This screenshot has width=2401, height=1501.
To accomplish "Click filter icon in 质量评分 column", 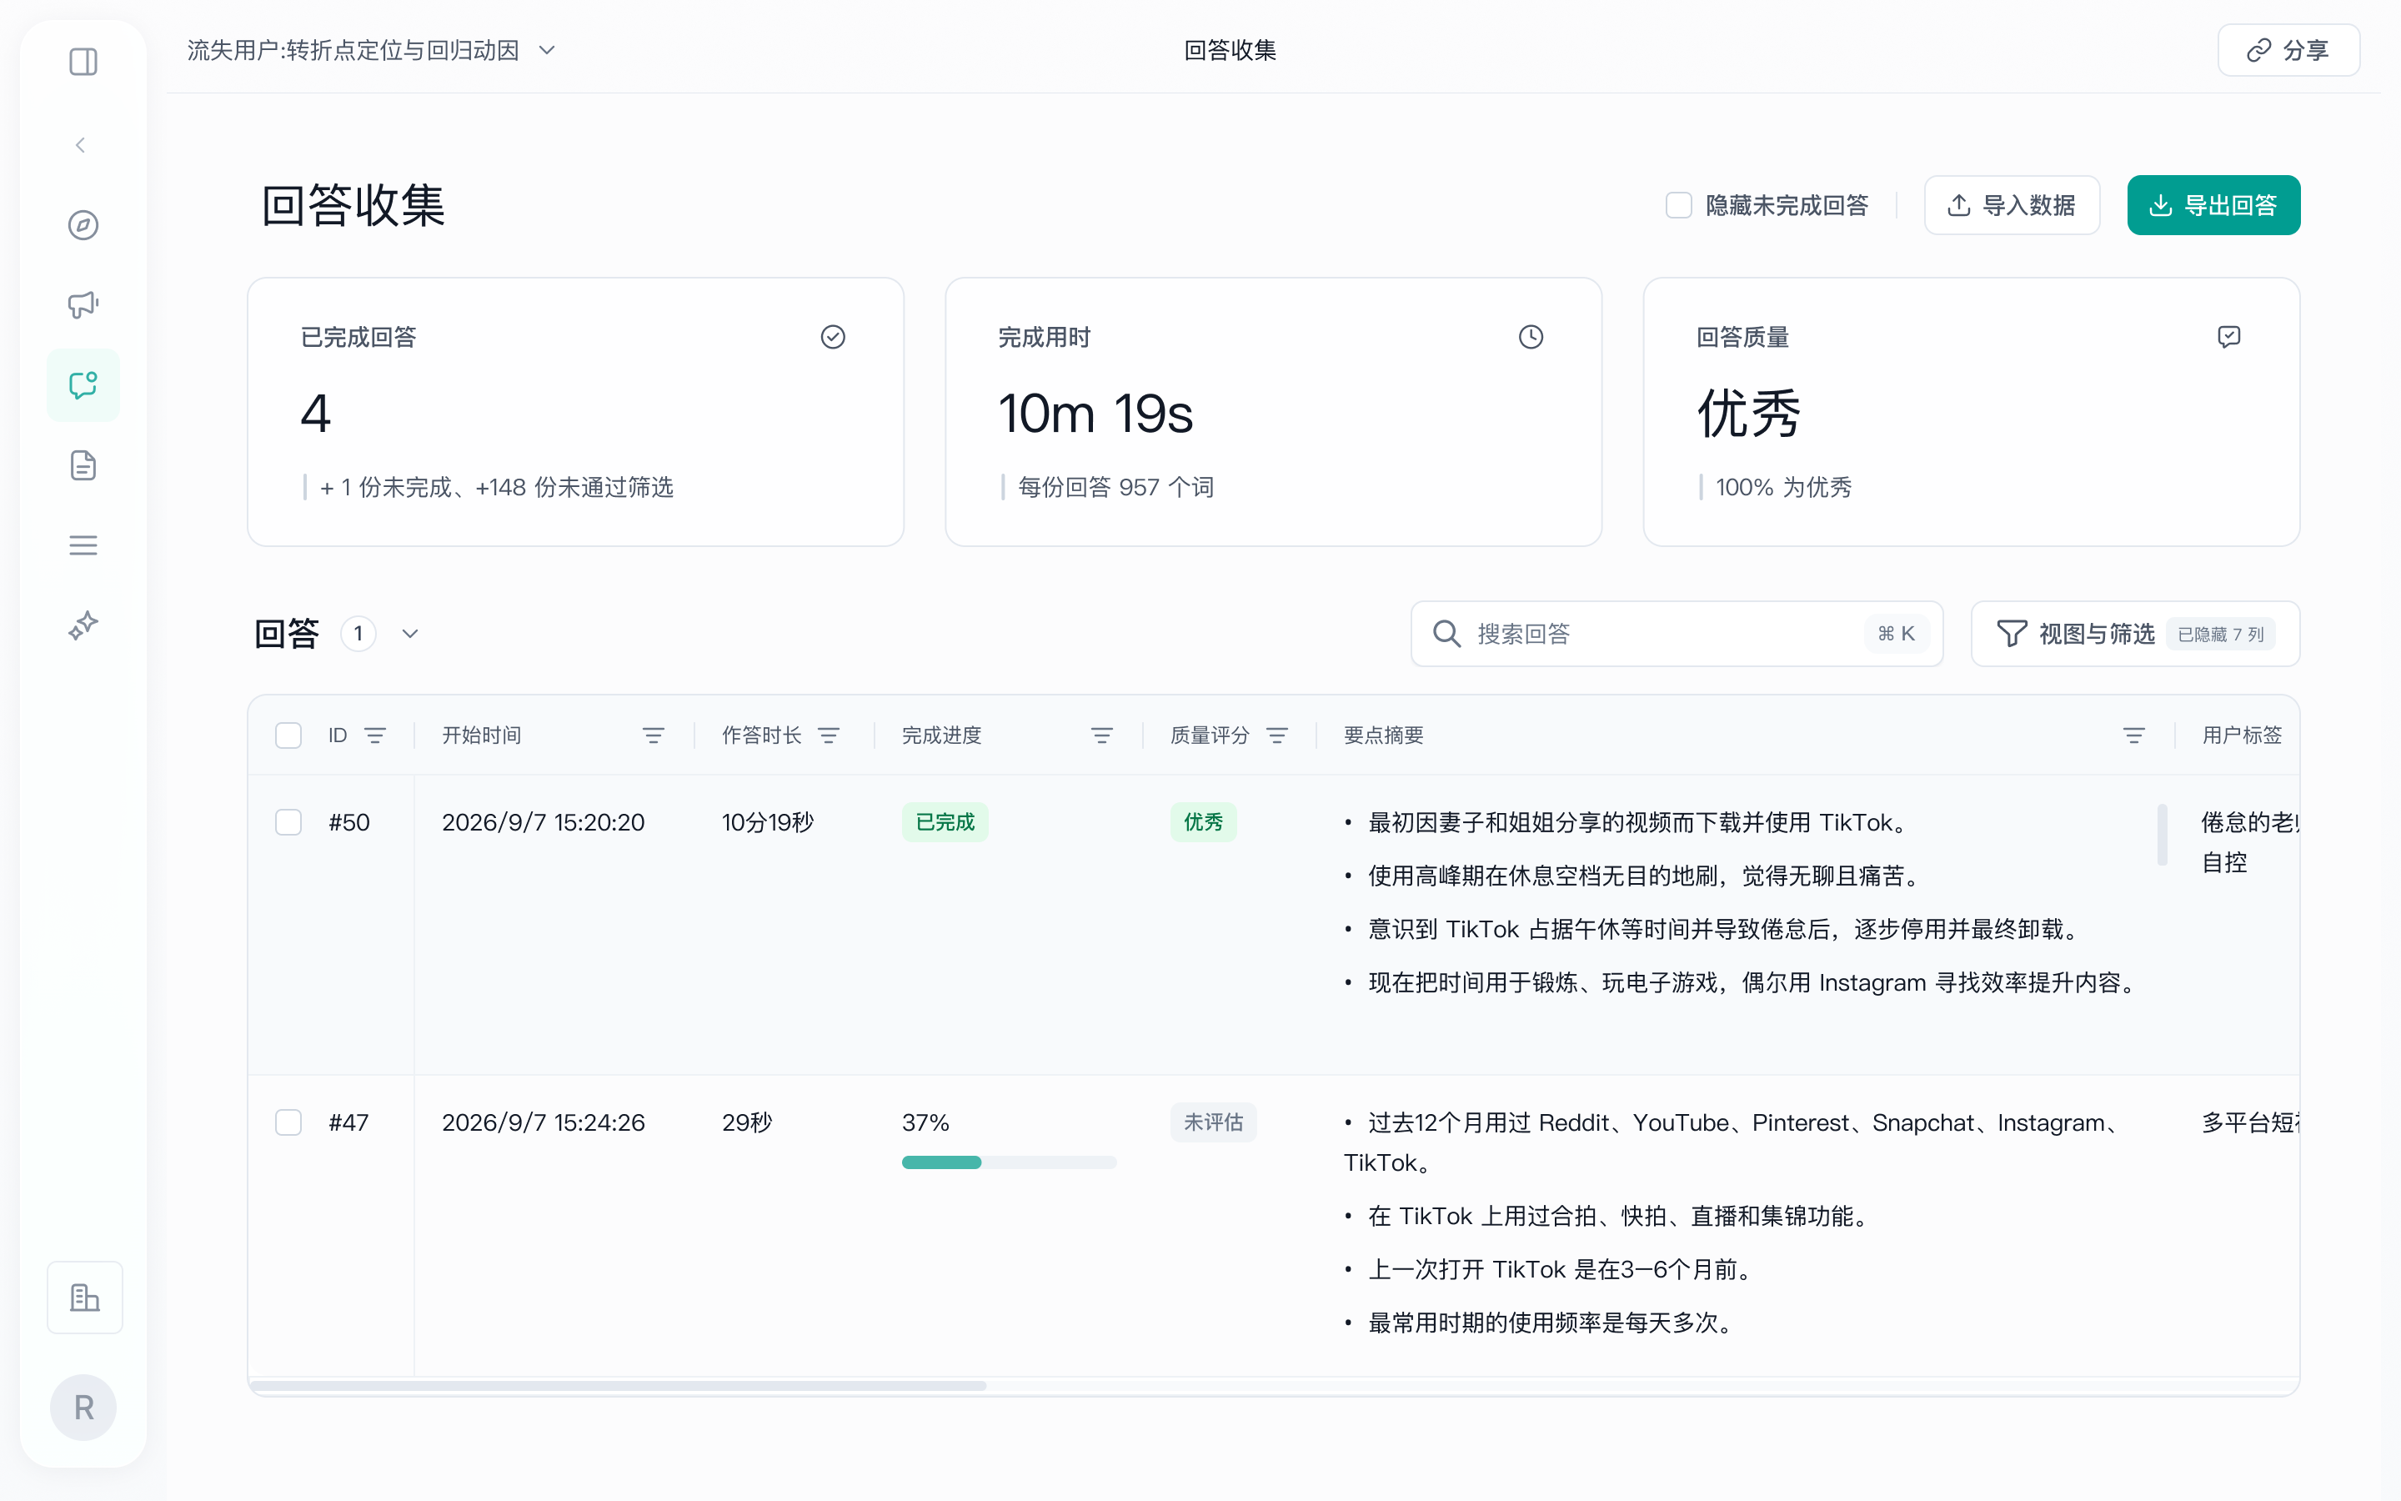I will point(1277,735).
